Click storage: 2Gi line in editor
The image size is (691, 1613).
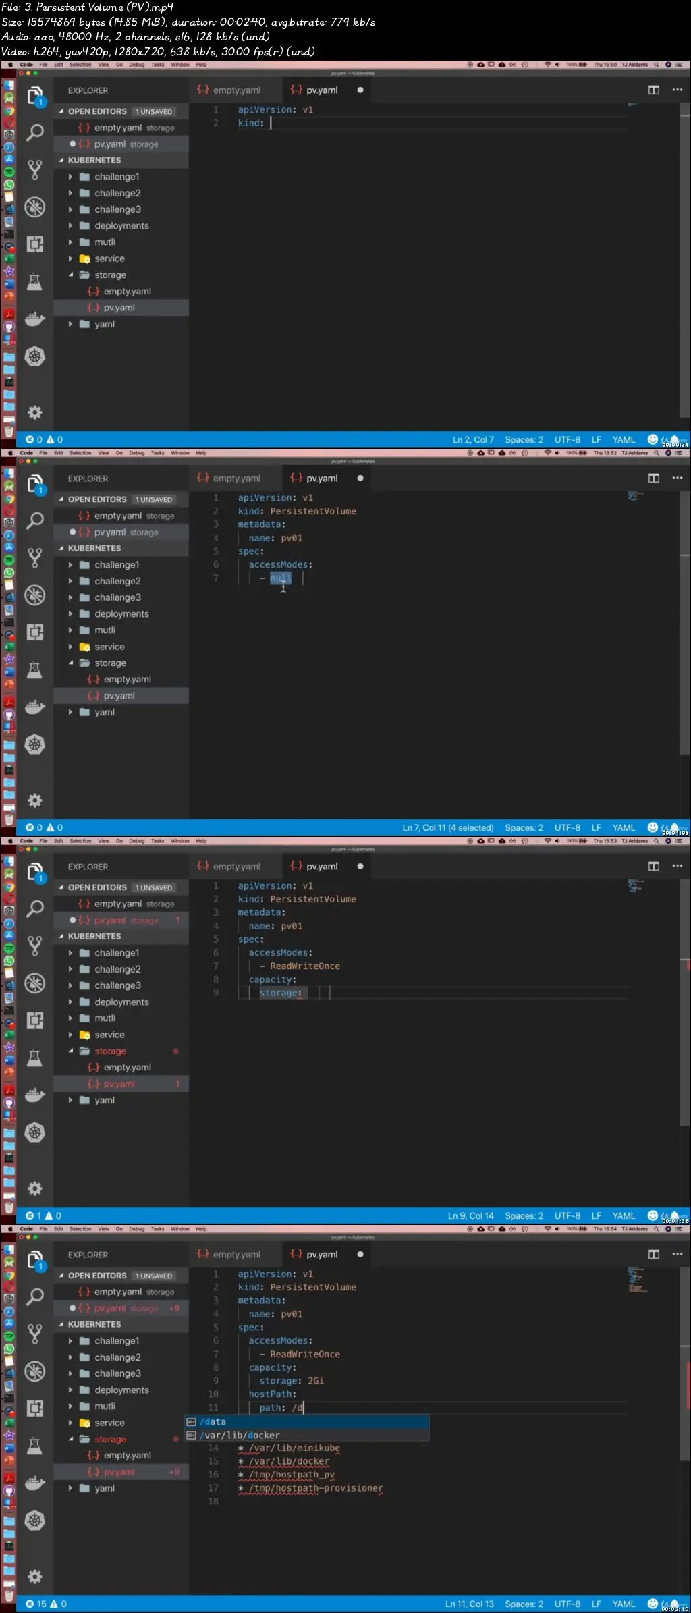(x=292, y=1381)
